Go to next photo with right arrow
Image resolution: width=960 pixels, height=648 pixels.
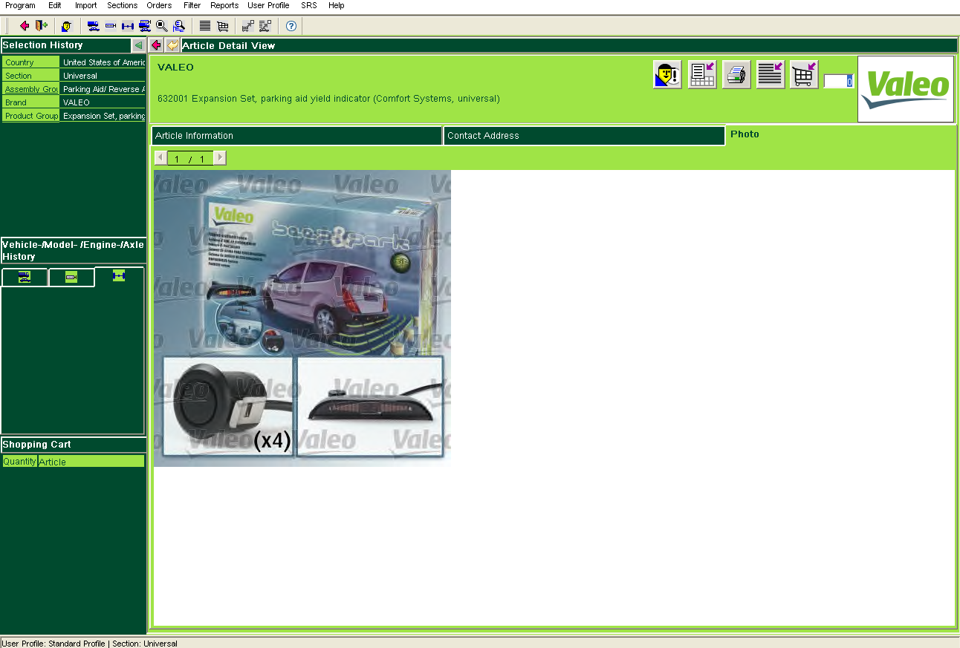pyautogui.click(x=220, y=158)
